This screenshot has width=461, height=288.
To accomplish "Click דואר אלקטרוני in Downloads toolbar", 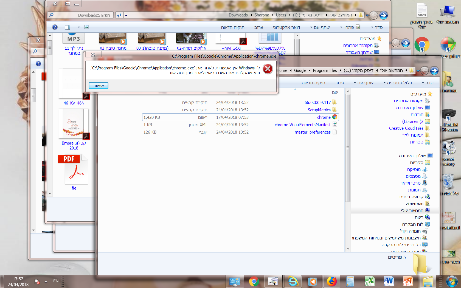I will pyautogui.click(x=286, y=27).
